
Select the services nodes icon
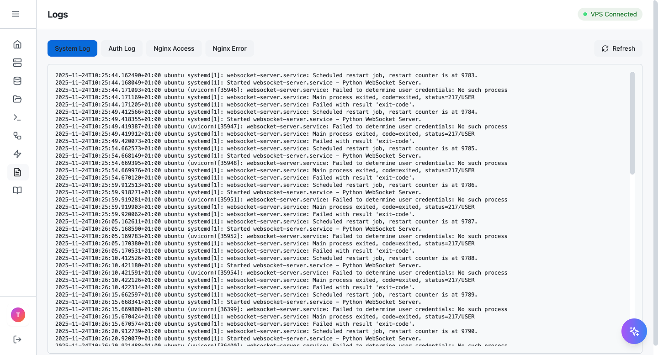pyautogui.click(x=17, y=136)
